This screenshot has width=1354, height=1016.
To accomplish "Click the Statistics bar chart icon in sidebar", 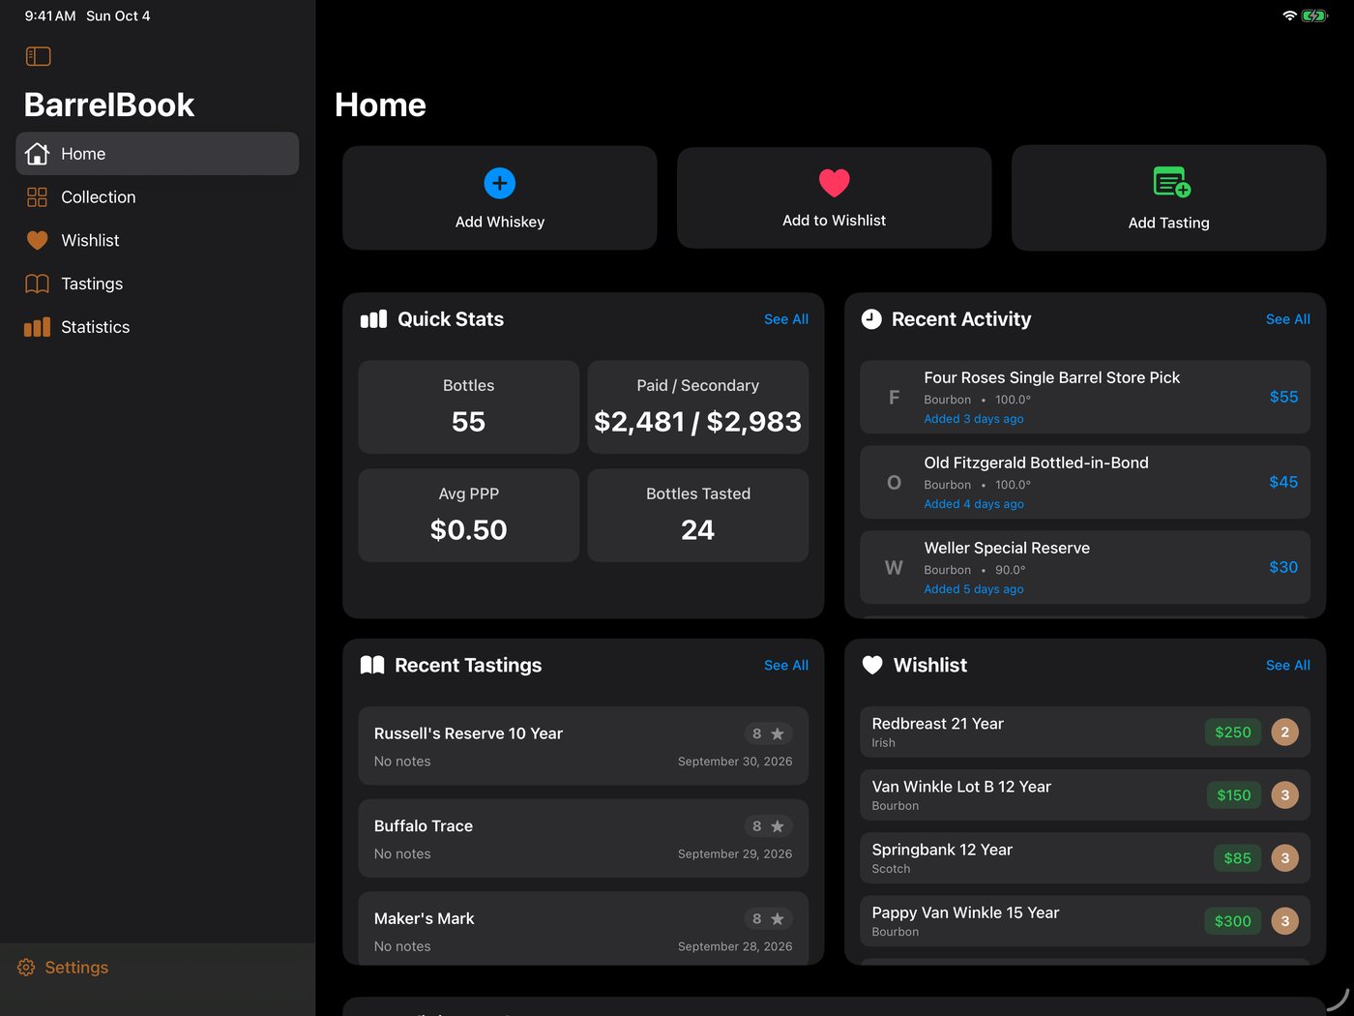I will pos(37,327).
